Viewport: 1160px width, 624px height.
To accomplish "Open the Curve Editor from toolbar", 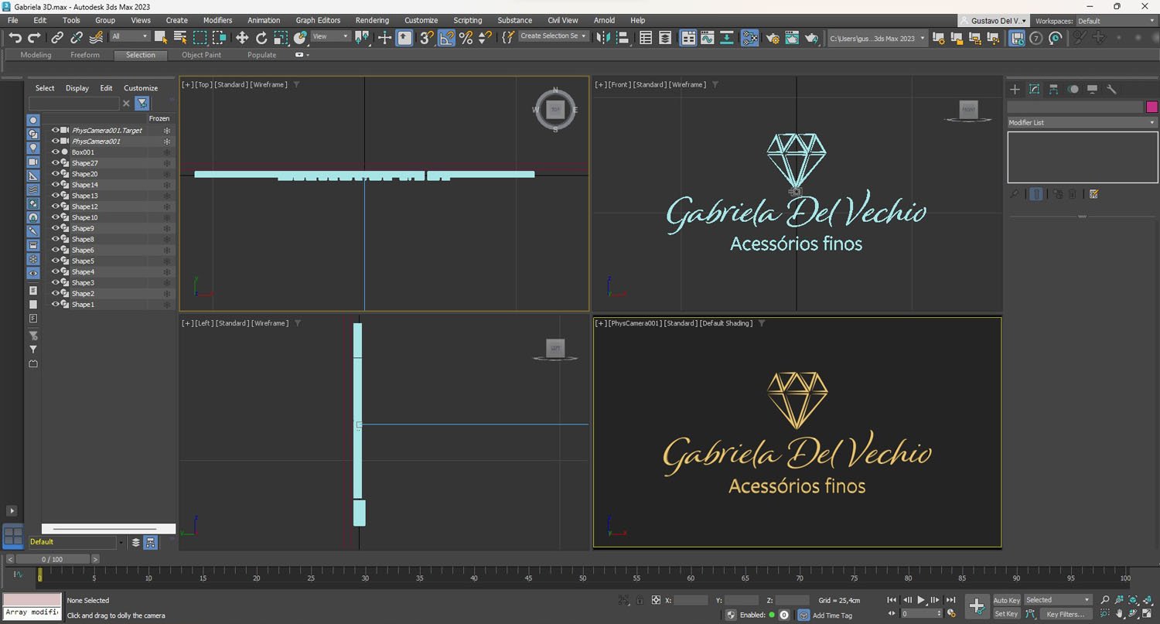I will pyautogui.click(x=708, y=37).
